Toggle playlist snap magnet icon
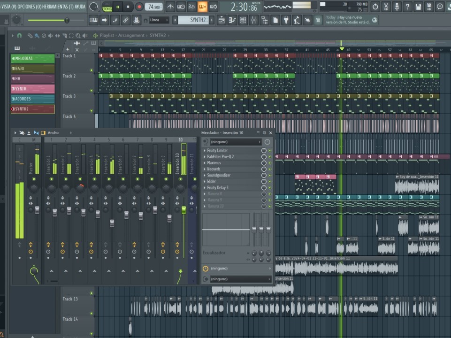The width and height of the screenshot is (451, 338). pyautogui.click(x=19, y=36)
